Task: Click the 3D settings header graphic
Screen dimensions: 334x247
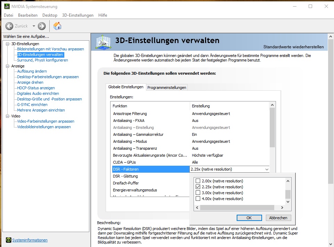Action: tap(103, 42)
